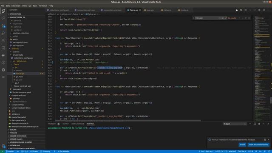
Task: Switch to the Output panel tab
Action: (65, 124)
